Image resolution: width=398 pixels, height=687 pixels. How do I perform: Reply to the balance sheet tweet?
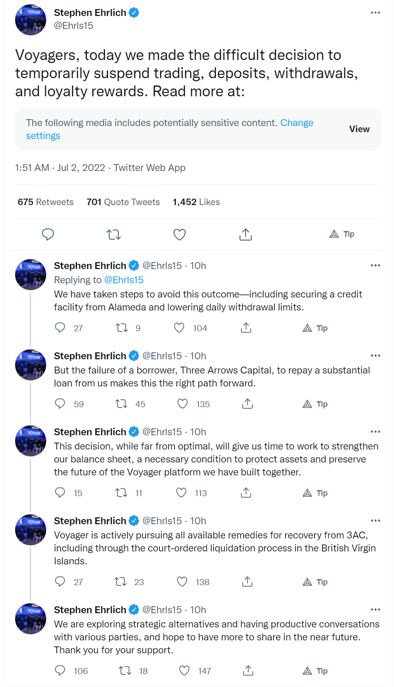point(60,493)
